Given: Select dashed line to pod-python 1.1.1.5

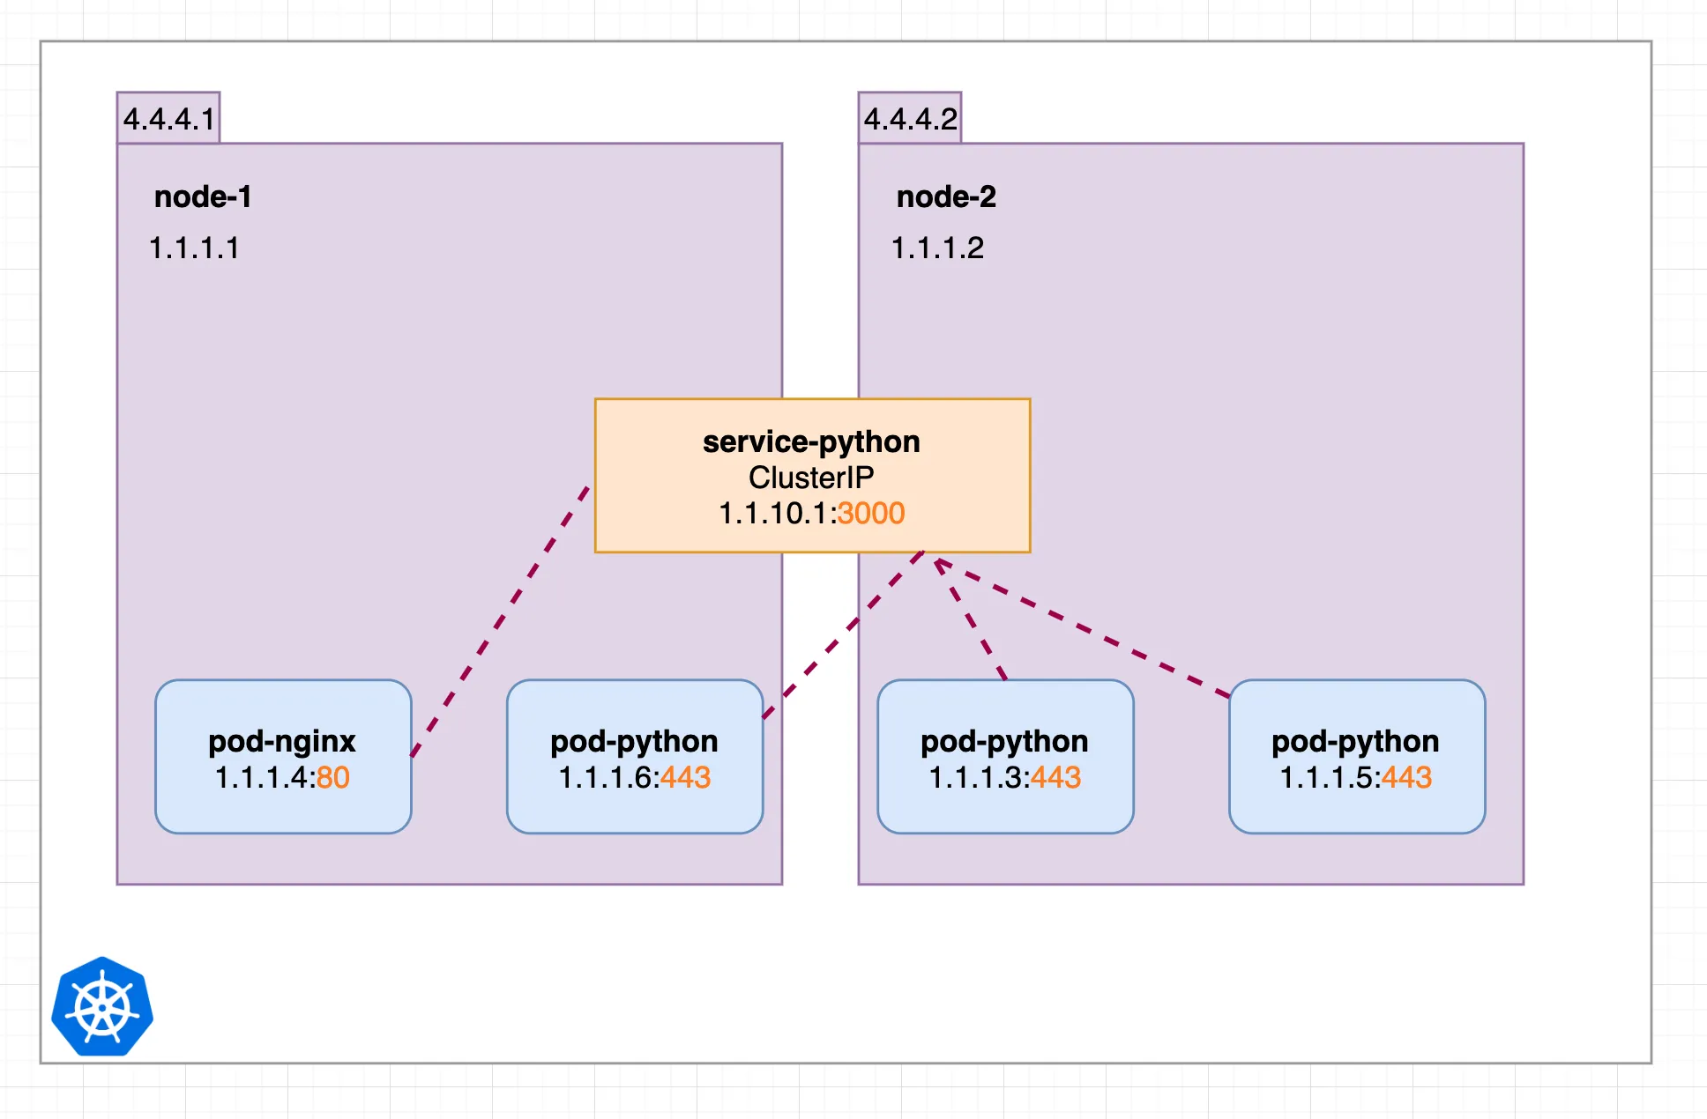Looking at the screenshot, I should click(x=1083, y=627).
